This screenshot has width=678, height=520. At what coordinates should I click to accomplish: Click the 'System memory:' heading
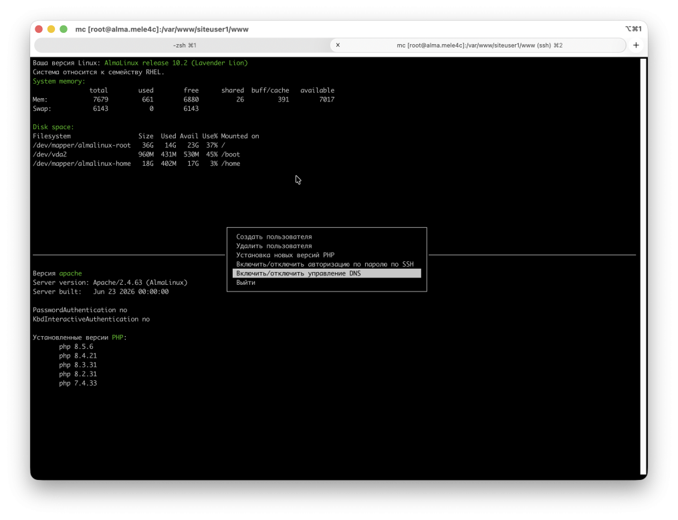pyautogui.click(x=59, y=82)
